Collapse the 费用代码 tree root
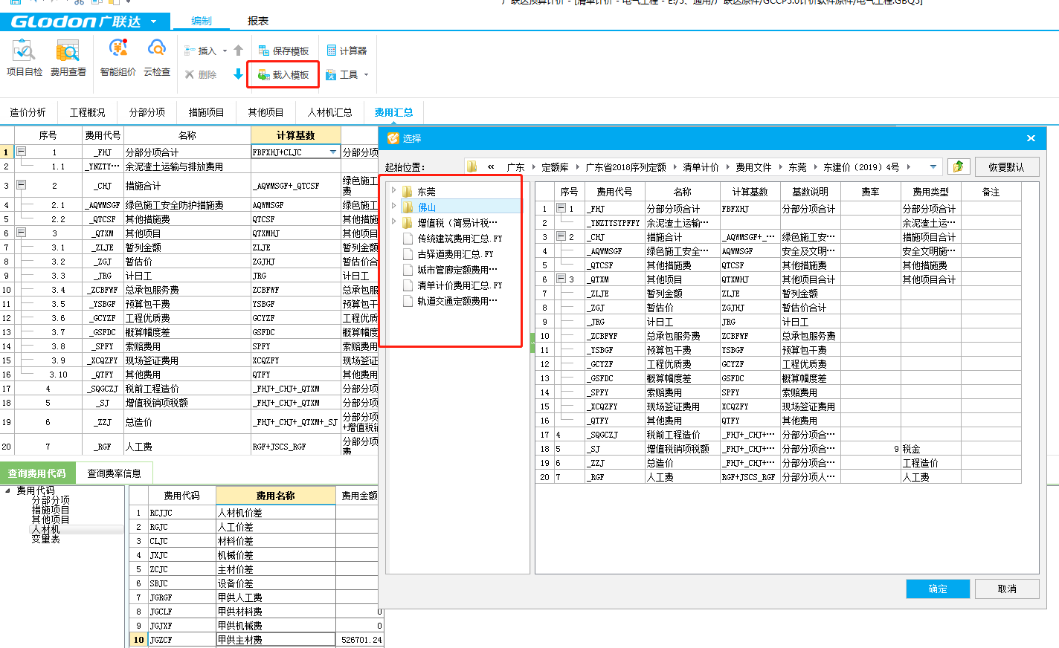 (8, 490)
